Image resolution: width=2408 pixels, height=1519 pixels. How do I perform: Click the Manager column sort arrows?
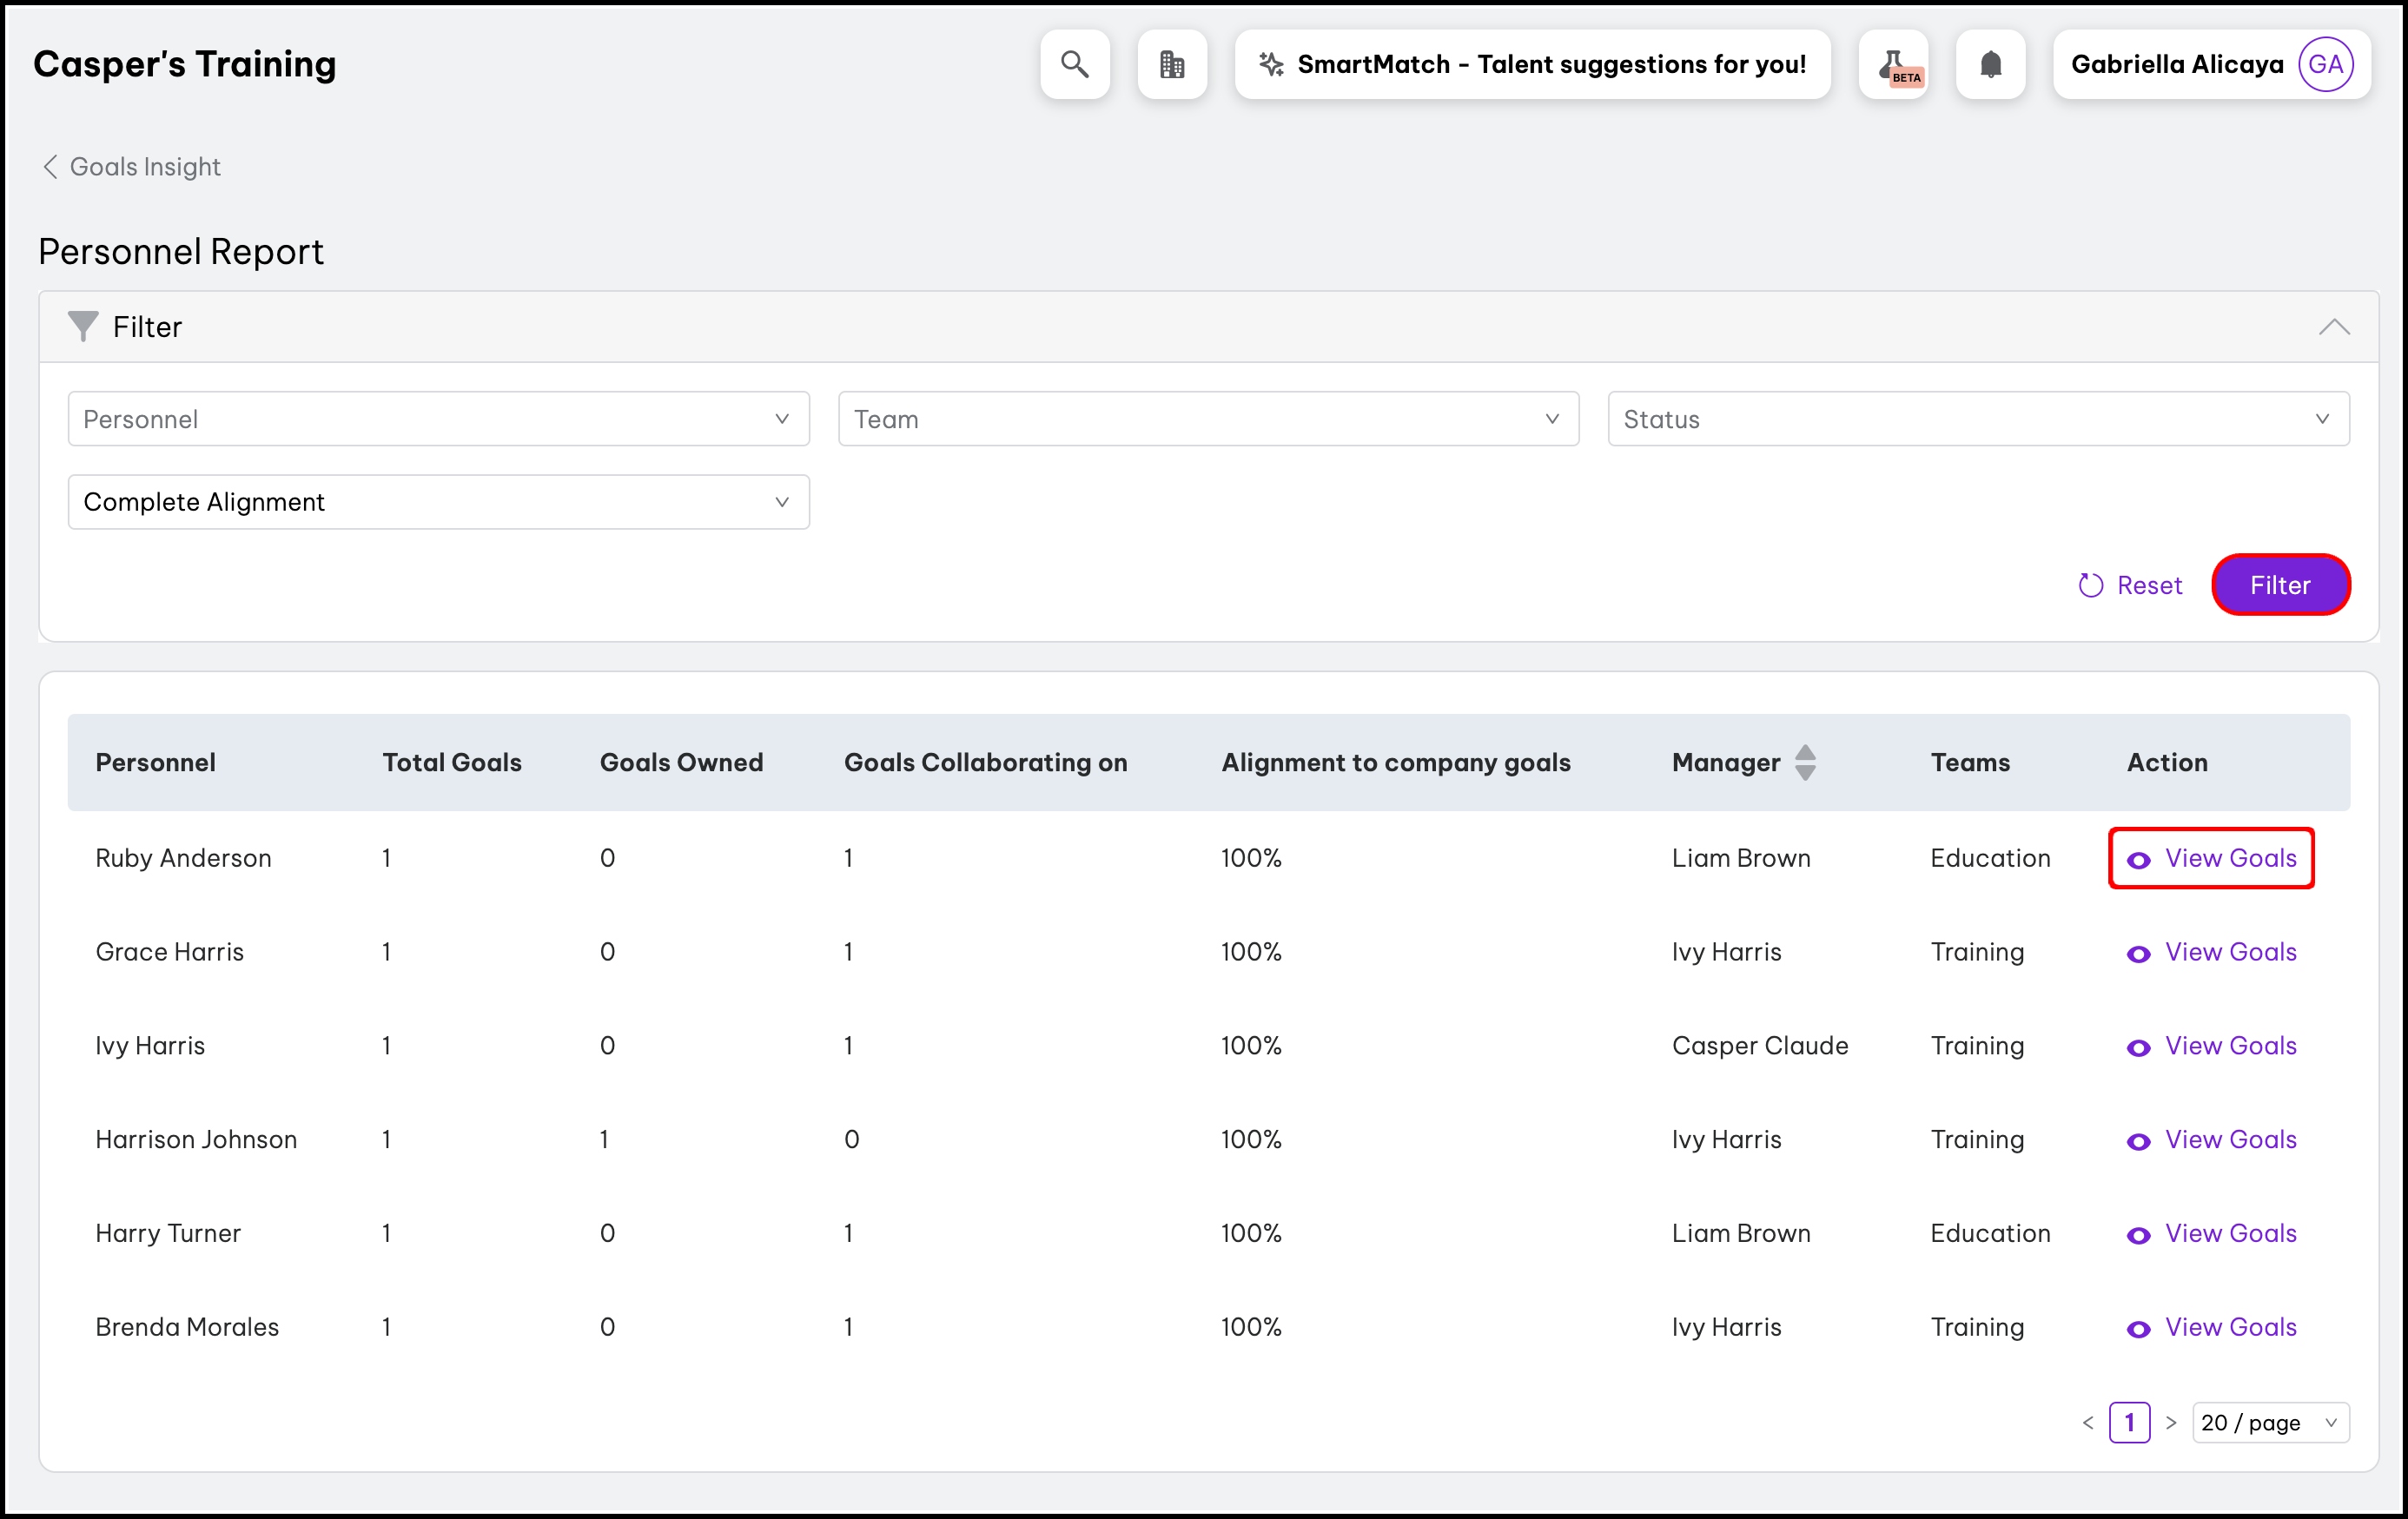[1805, 762]
